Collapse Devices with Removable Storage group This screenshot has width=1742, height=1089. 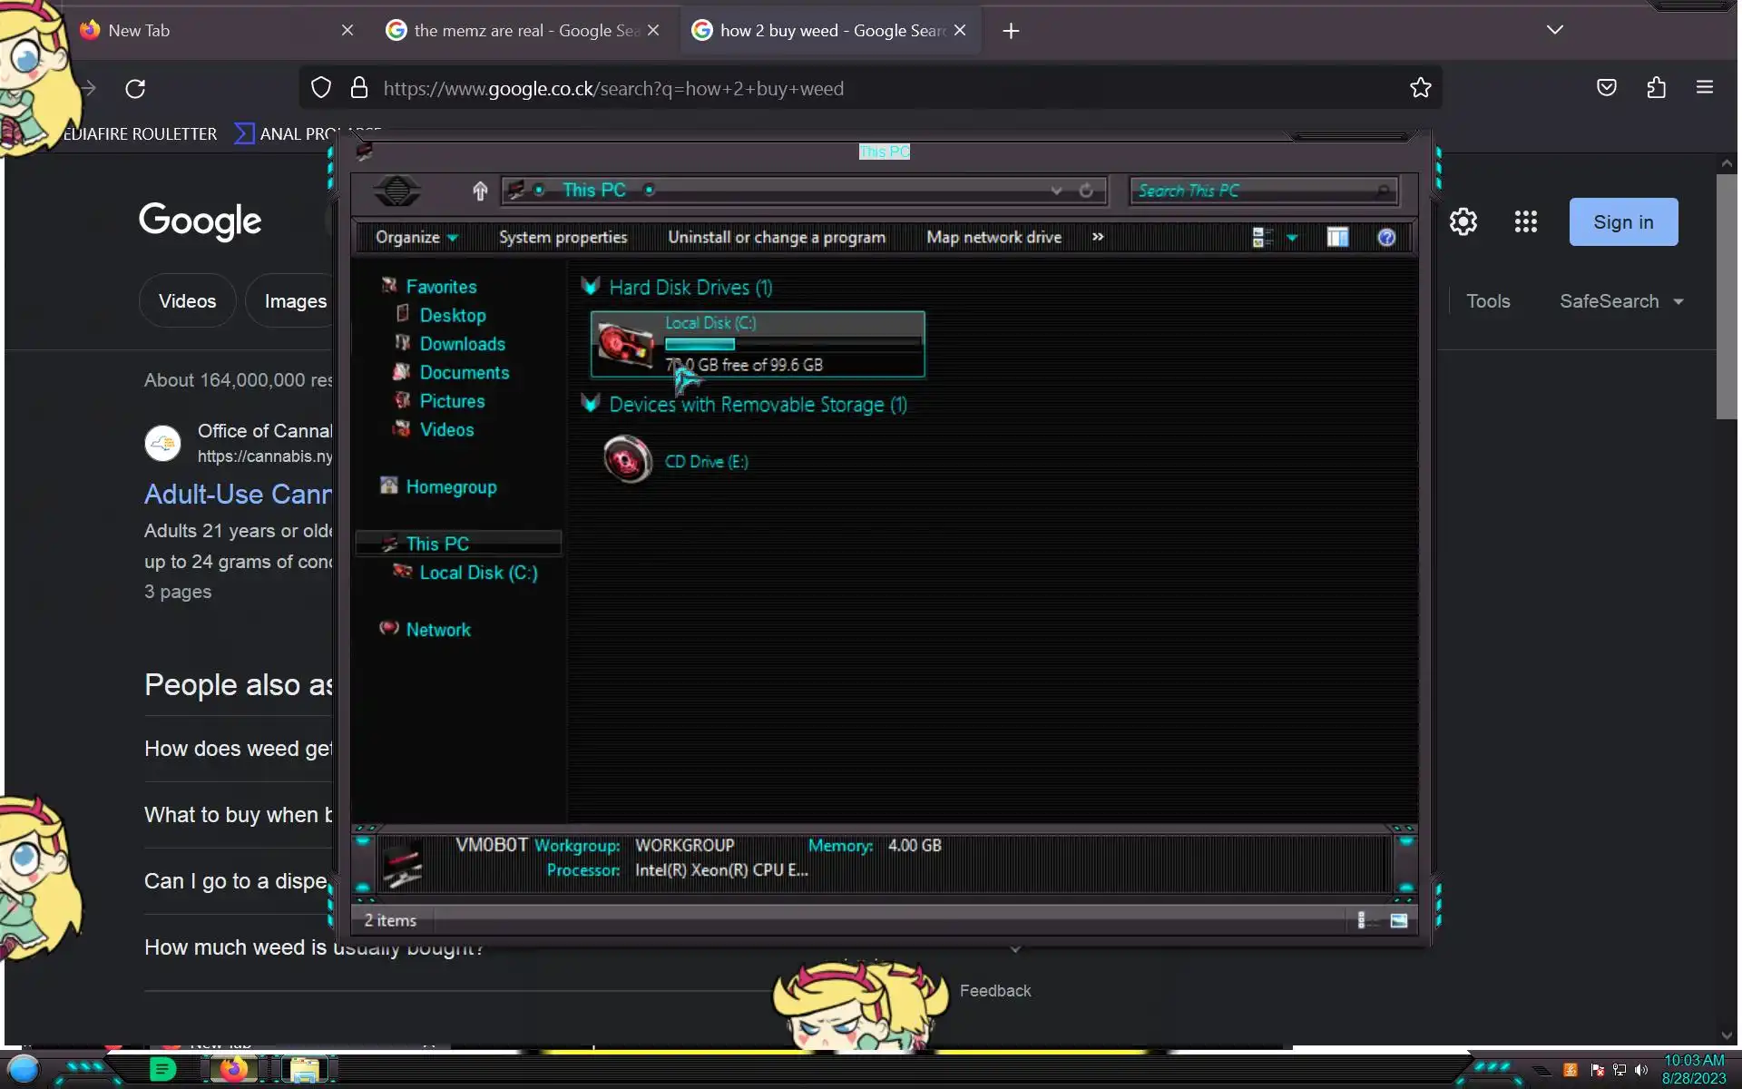(x=591, y=404)
